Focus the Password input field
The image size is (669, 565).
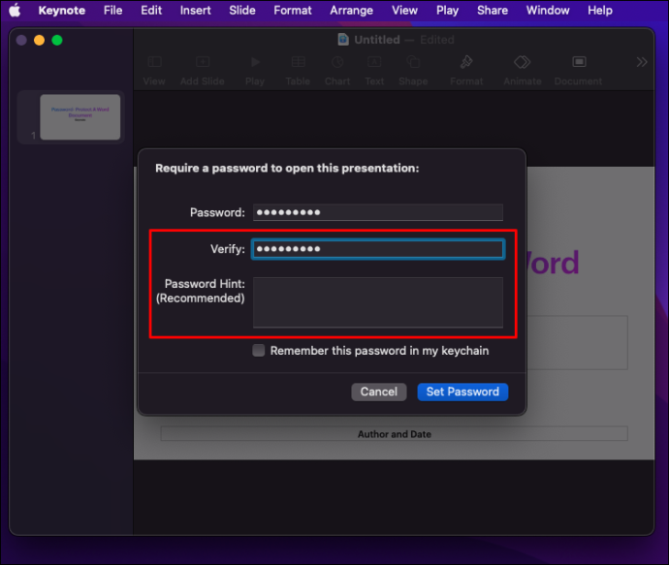[x=378, y=212]
